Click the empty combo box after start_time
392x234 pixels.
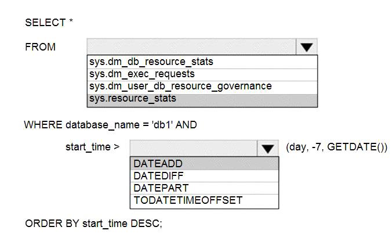tap(193, 149)
